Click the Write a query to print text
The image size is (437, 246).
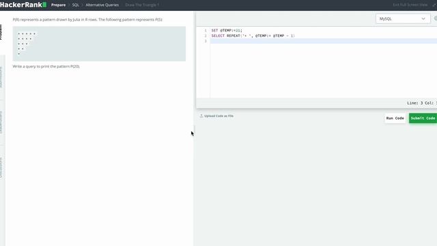point(46,66)
